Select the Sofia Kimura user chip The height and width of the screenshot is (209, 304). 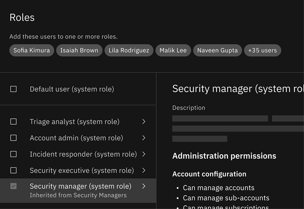(31, 50)
